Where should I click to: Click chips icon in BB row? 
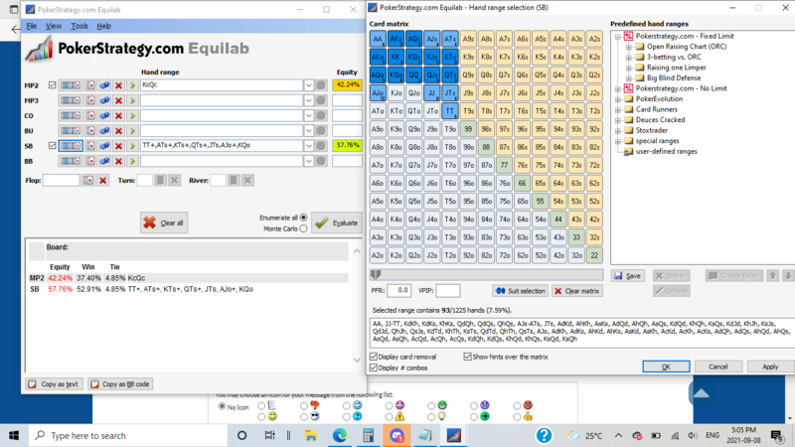point(104,161)
